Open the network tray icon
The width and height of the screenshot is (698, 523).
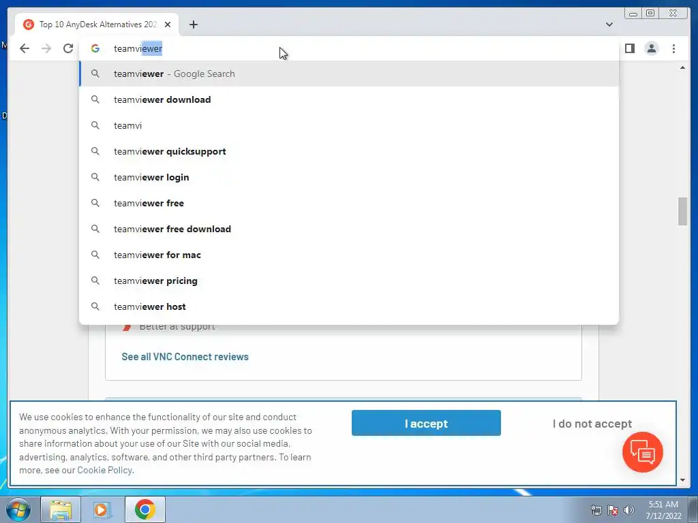[x=596, y=510]
